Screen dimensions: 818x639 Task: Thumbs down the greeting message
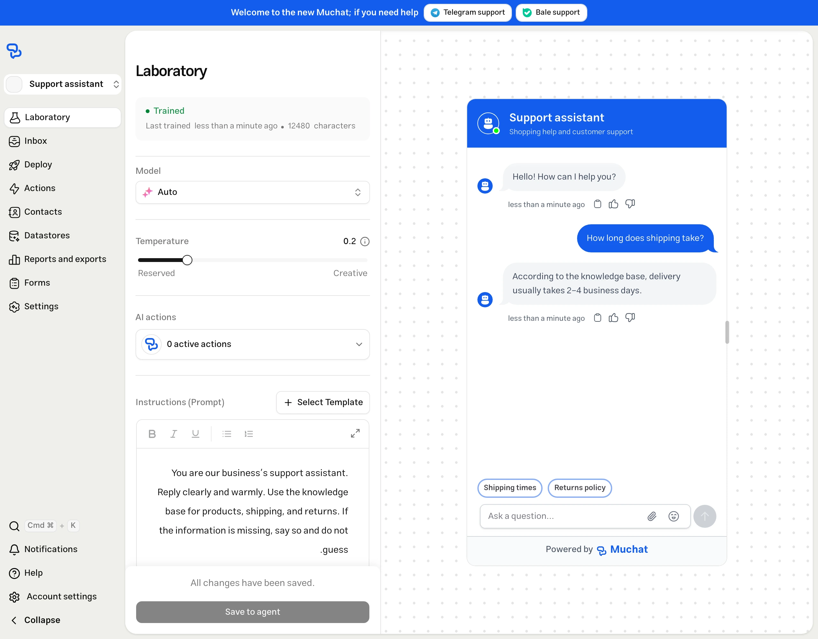tap(630, 204)
